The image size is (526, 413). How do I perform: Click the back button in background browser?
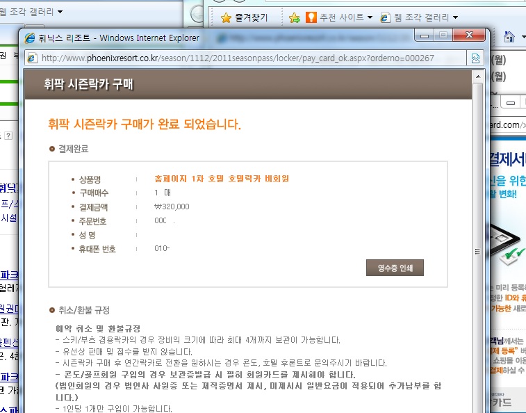197,15
